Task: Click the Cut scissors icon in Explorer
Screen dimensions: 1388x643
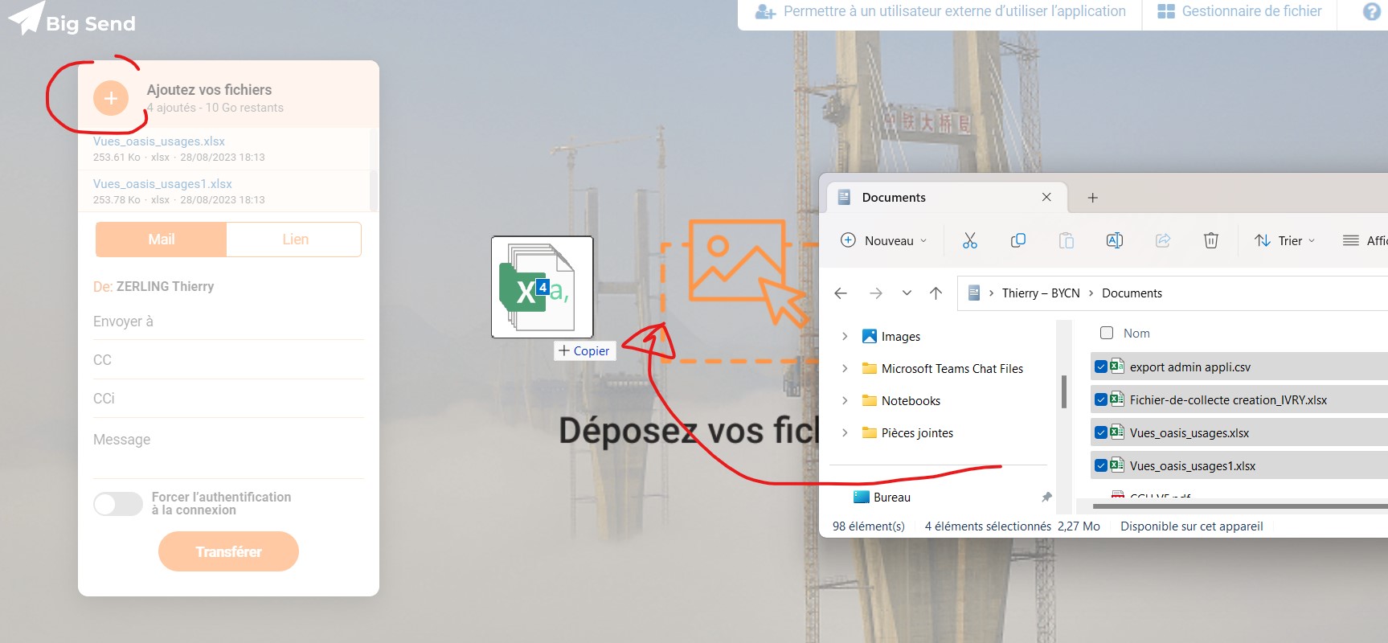Action: (x=970, y=240)
